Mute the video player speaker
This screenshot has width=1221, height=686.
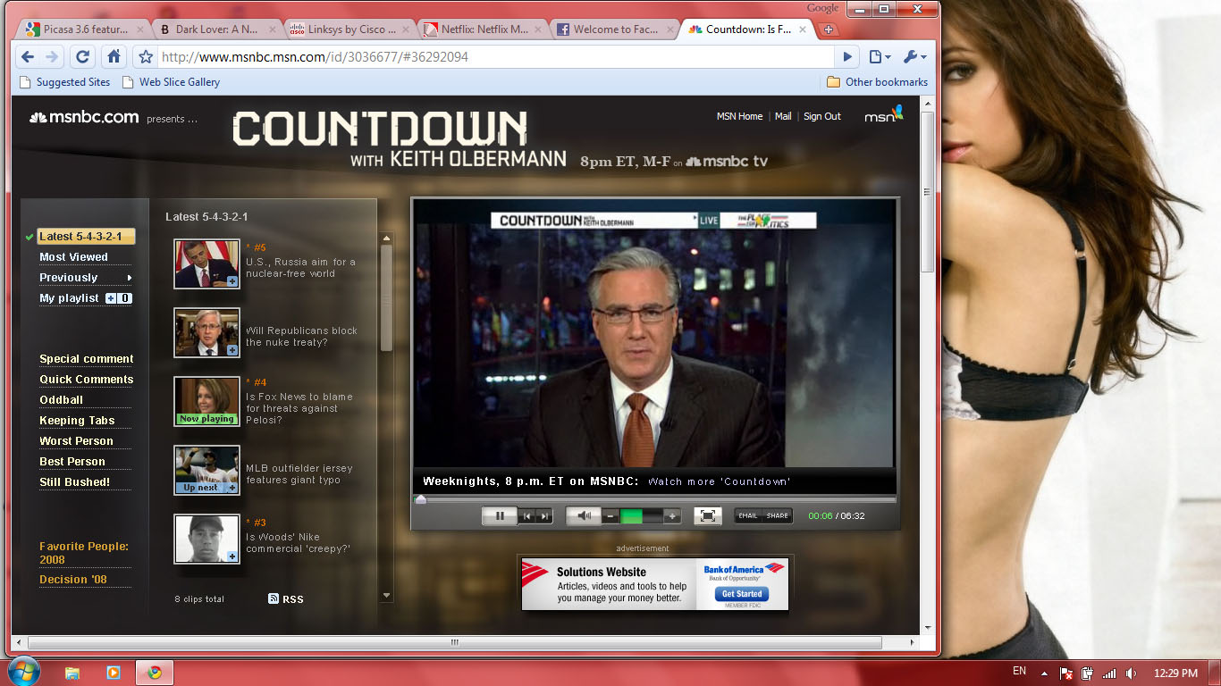click(584, 515)
